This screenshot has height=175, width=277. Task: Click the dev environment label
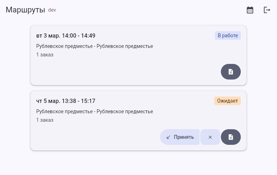52,10
